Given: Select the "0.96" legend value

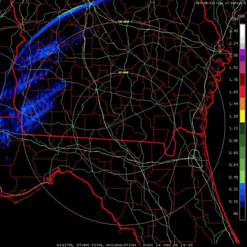Looking at the screenshot, I should click(234, 141).
